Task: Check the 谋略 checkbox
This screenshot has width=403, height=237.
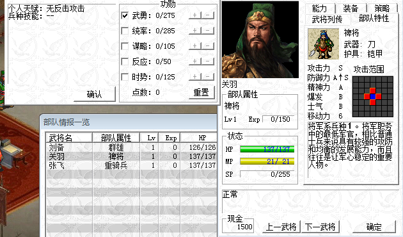Action: 125,46
